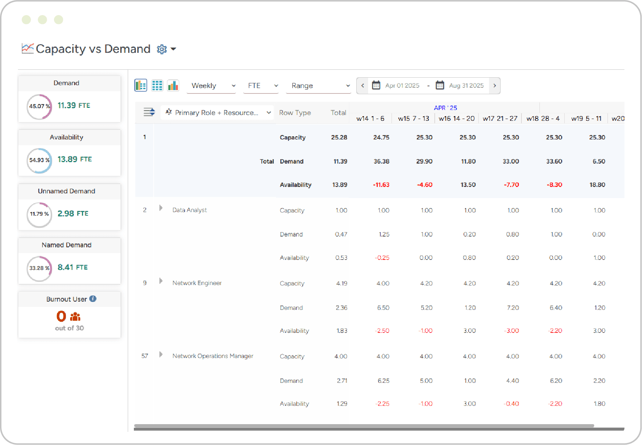Click the Named Demand card title

pos(67,245)
